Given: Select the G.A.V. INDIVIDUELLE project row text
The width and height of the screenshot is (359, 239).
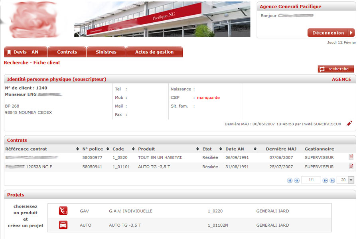Looking at the screenshot, I should (x=130, y=211).
